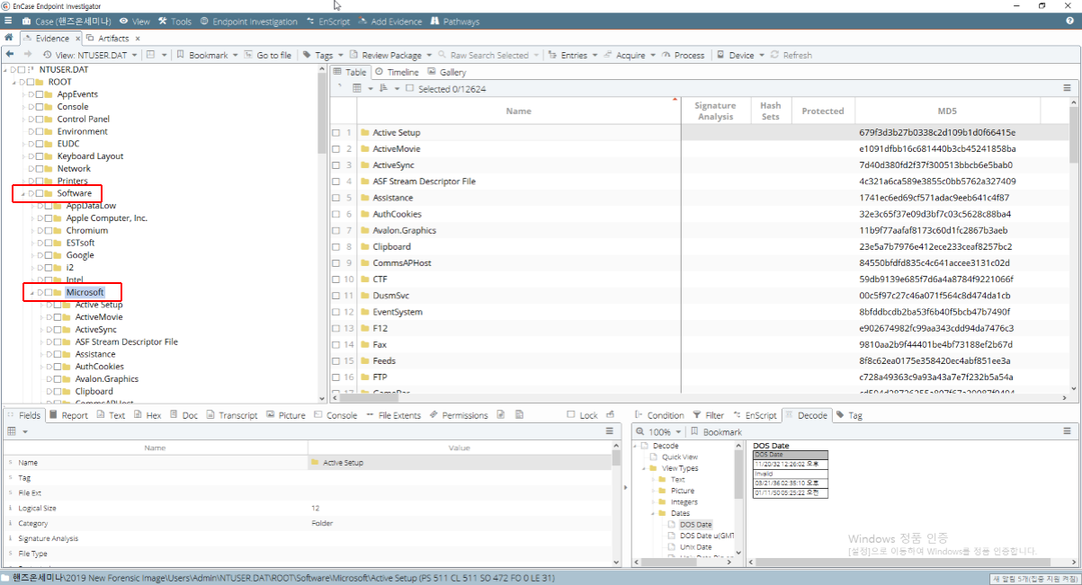Switch to the Artifacts tab
Screen dimensions: 1082x585
[x=108, y=39]
